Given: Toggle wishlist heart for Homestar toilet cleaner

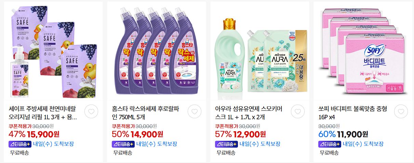Looking at the screenshot, I should click(194, 111).
